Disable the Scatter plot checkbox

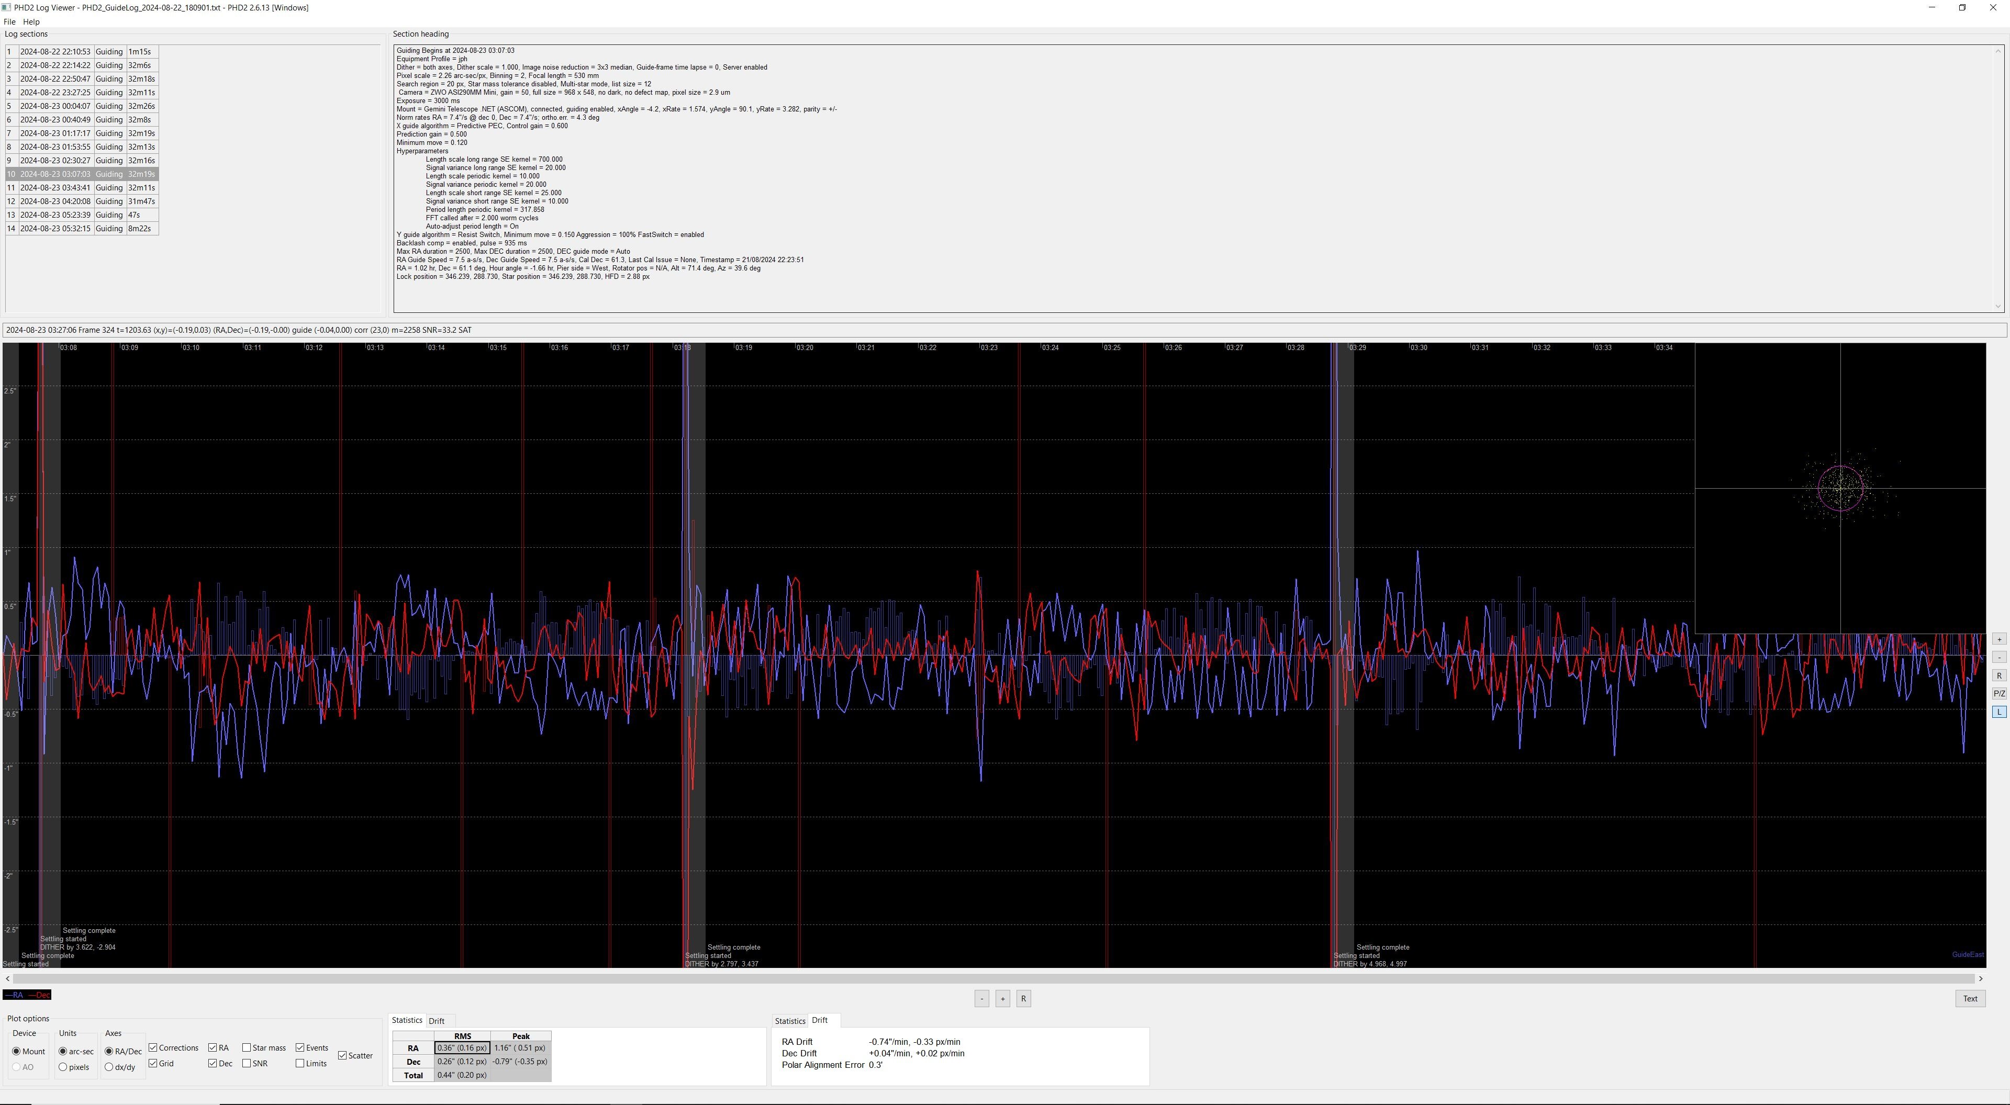pyautogui.click(x=342, y=1056)
